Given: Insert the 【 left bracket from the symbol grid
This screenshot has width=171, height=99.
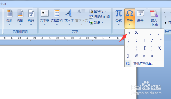Looking at the screenshot, I should click(145, 48).
